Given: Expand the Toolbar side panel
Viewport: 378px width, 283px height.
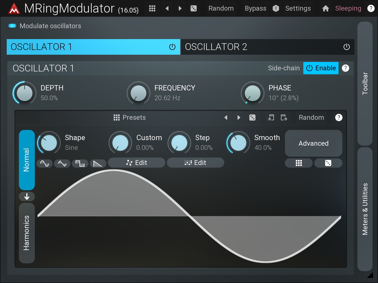Looking at the screenshot, I should (365, 83).
